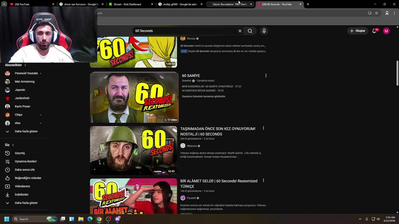Open the account avatar menu
Image resolution: width=399 pixels, height=224 pixels.
386,31
